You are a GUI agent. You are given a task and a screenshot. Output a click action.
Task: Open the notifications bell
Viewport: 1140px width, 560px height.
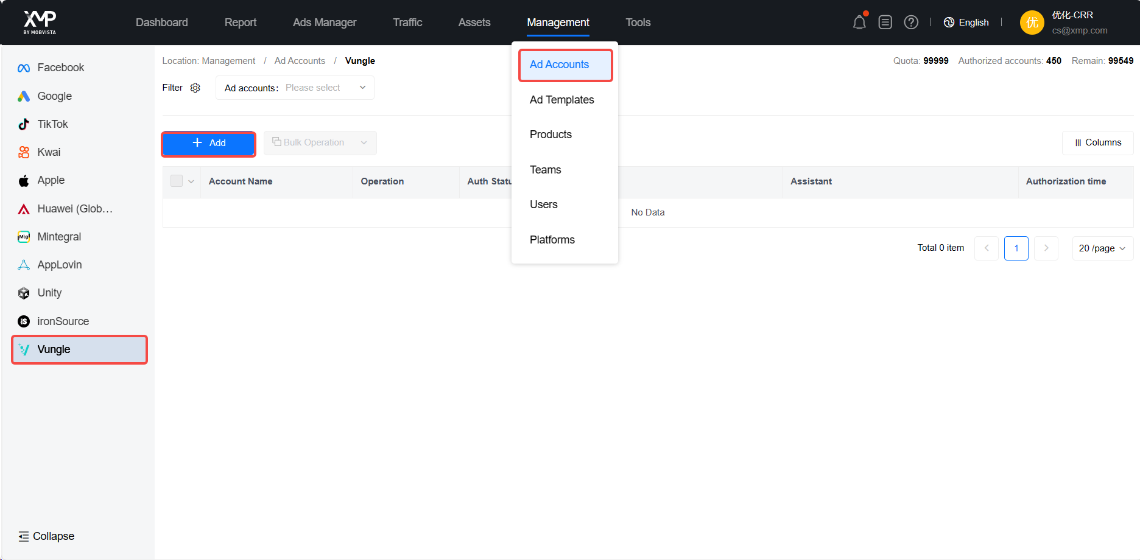tap(859, 23)
